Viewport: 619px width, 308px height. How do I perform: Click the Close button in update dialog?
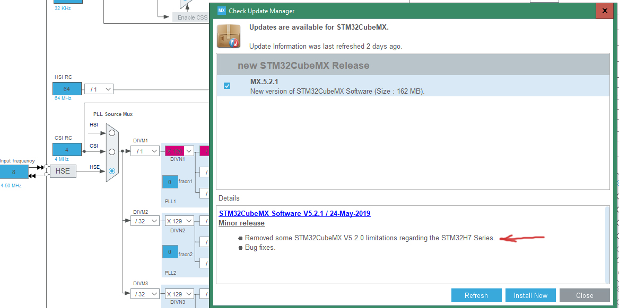pyautogui.click(x=585, y=295)
